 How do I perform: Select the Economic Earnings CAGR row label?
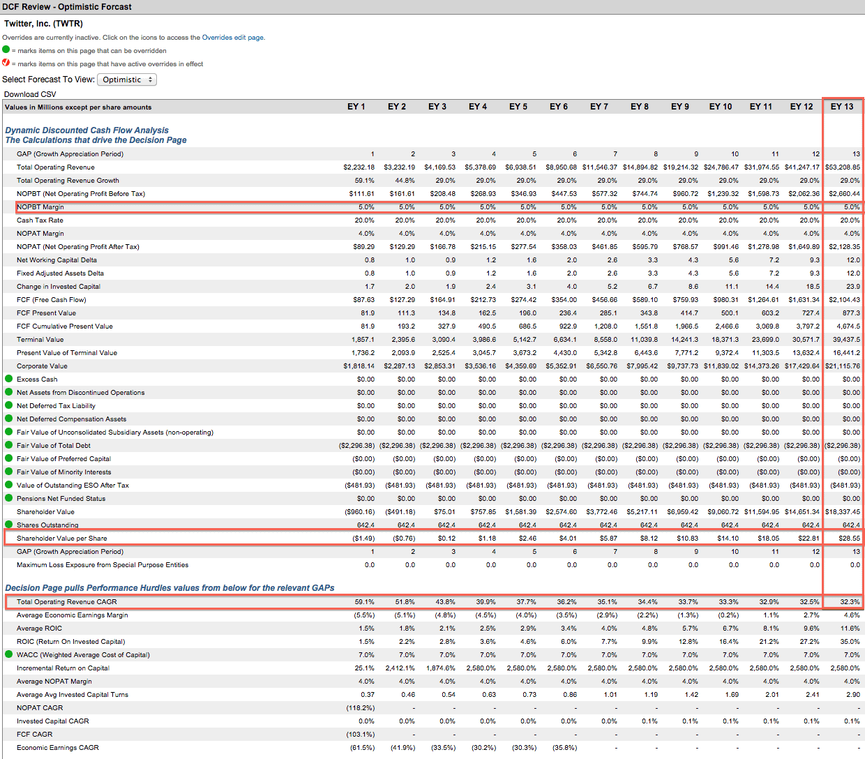[58, 748]
